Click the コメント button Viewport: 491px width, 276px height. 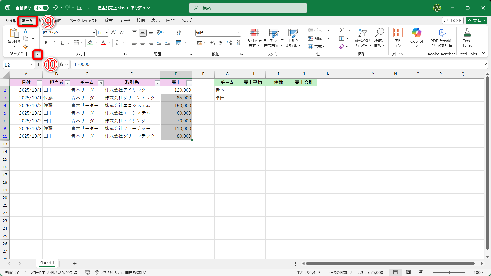(453, 21)
